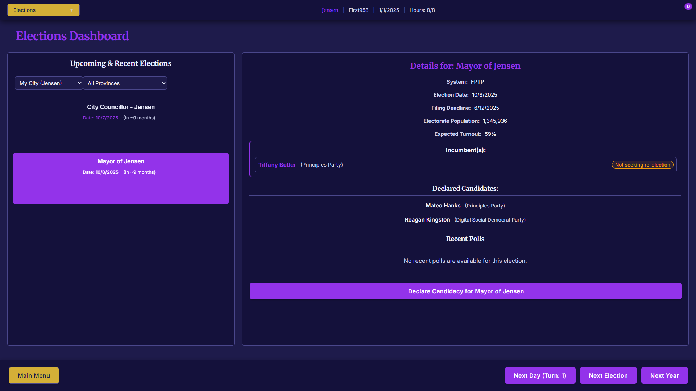Click the 1/1/2025 date in header

click(x=389, y=10)
